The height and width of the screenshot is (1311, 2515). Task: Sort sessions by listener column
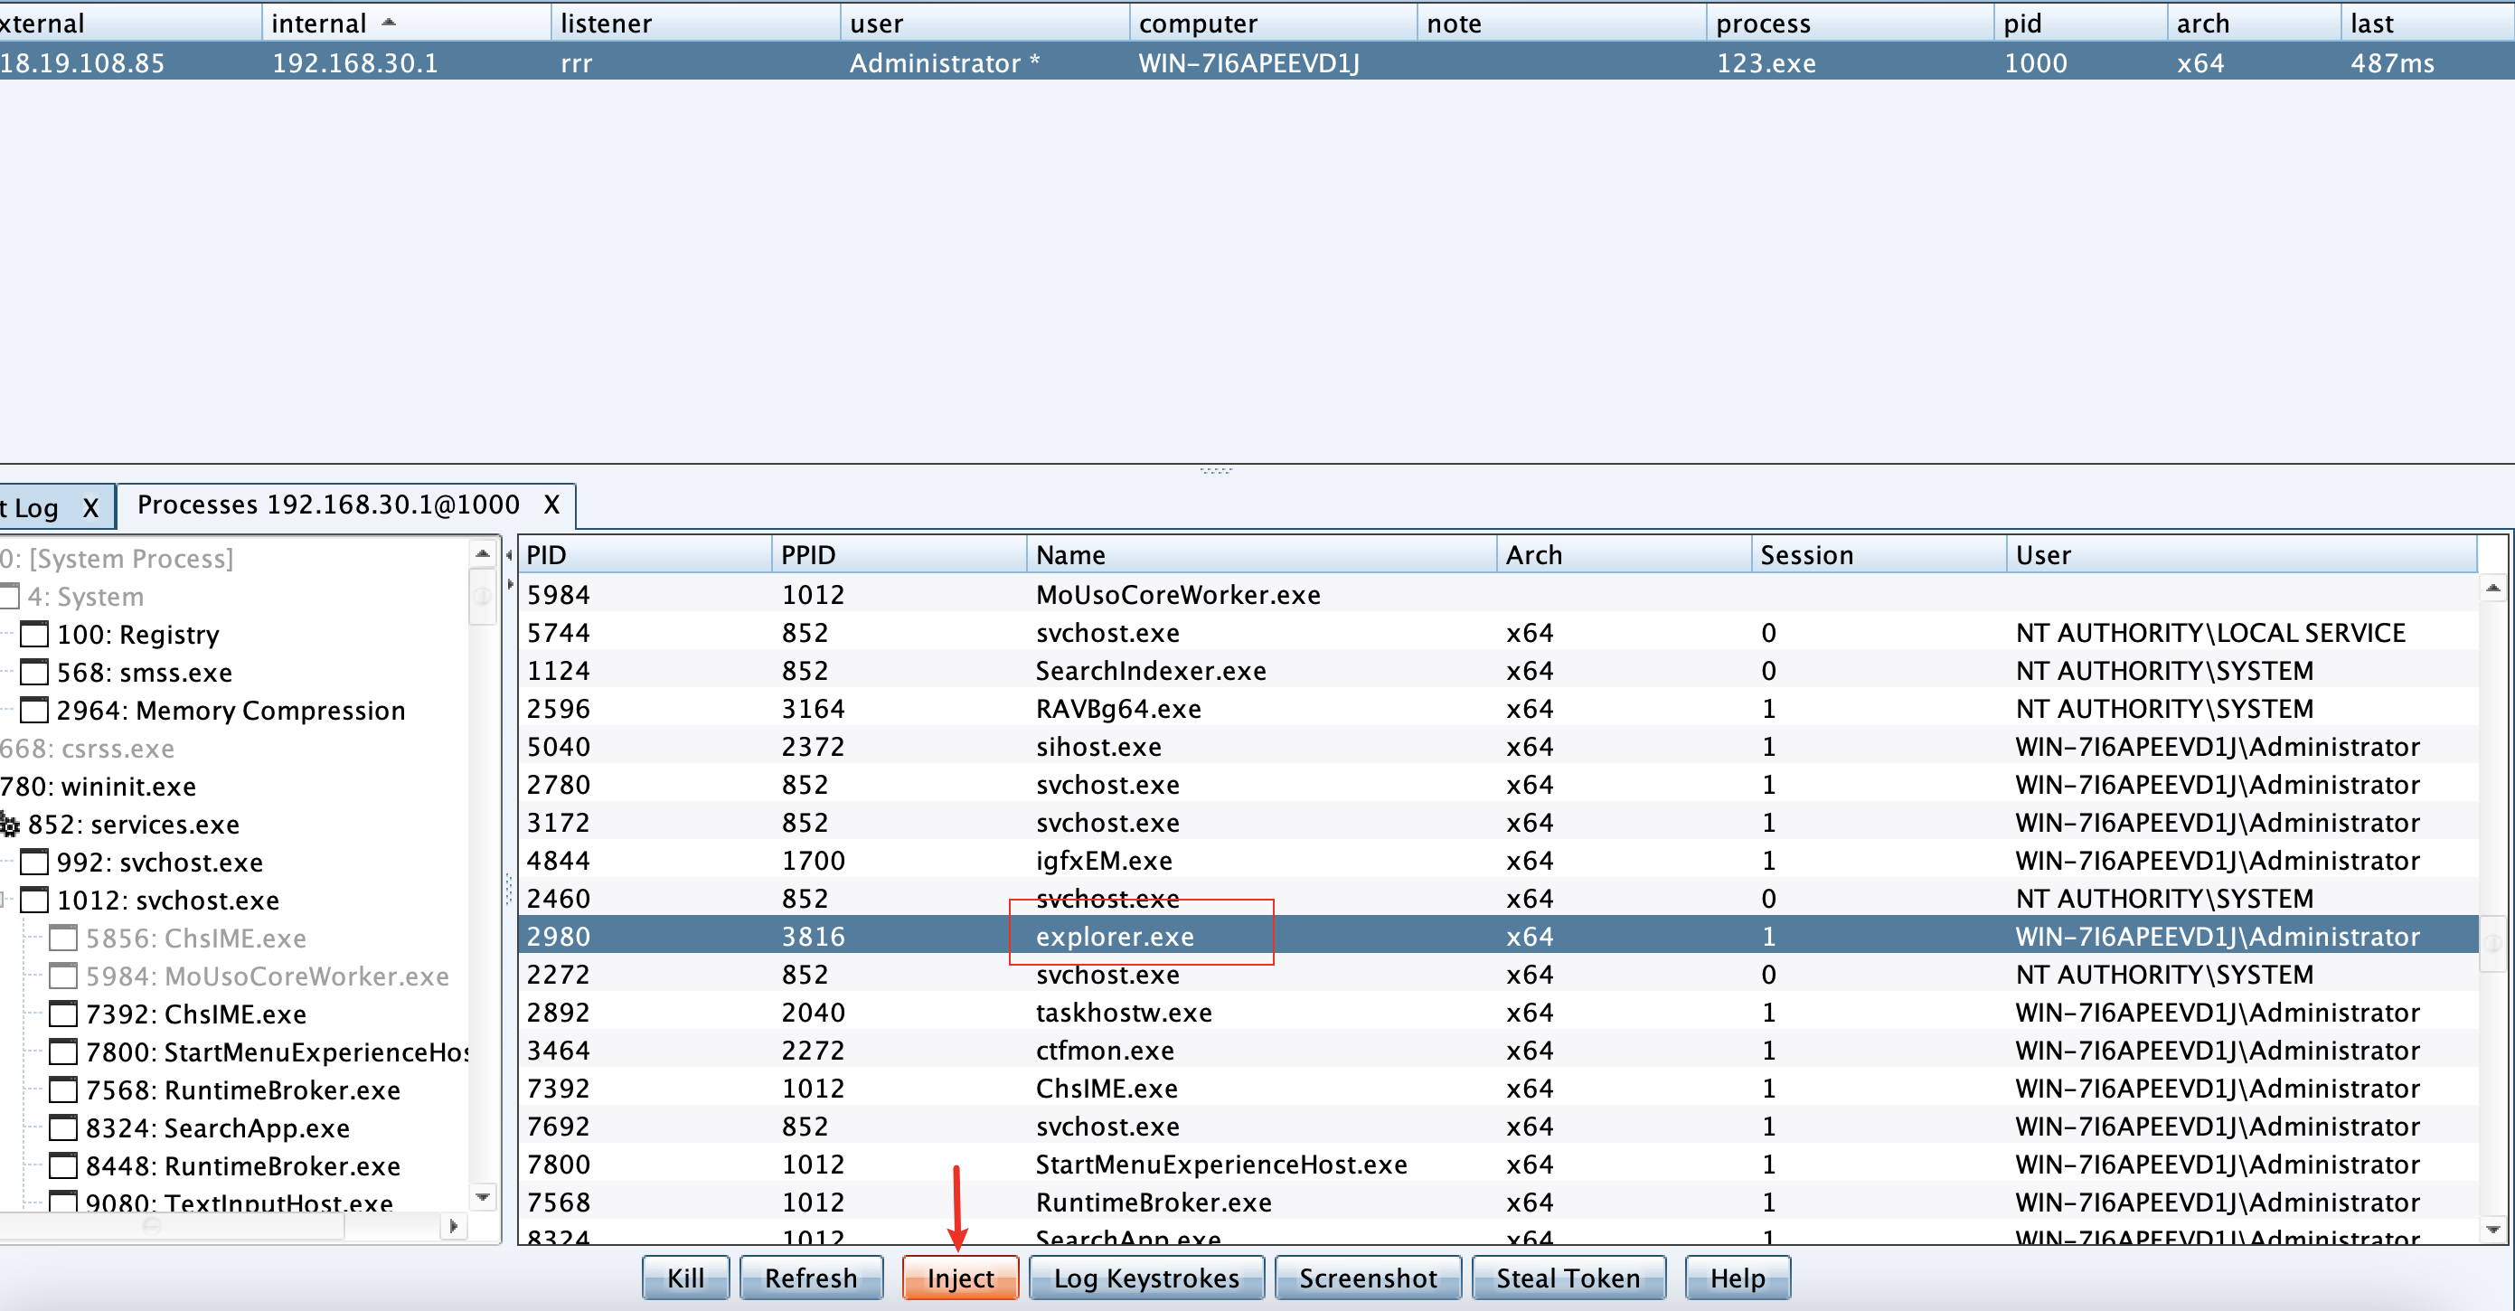tap(695, 23)
